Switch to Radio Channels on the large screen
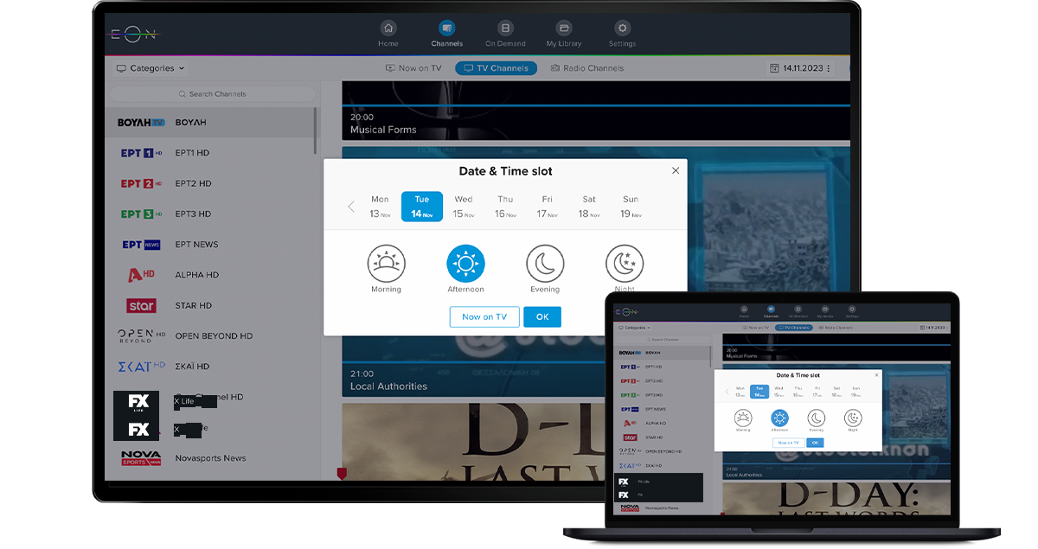The width and height of the screenshot is (1038, 549). [586, 68]
